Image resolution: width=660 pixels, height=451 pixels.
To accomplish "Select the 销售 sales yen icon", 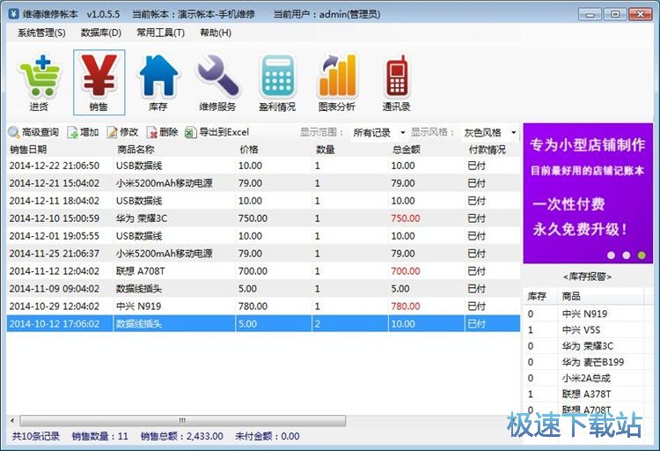I will click(99, 82).
